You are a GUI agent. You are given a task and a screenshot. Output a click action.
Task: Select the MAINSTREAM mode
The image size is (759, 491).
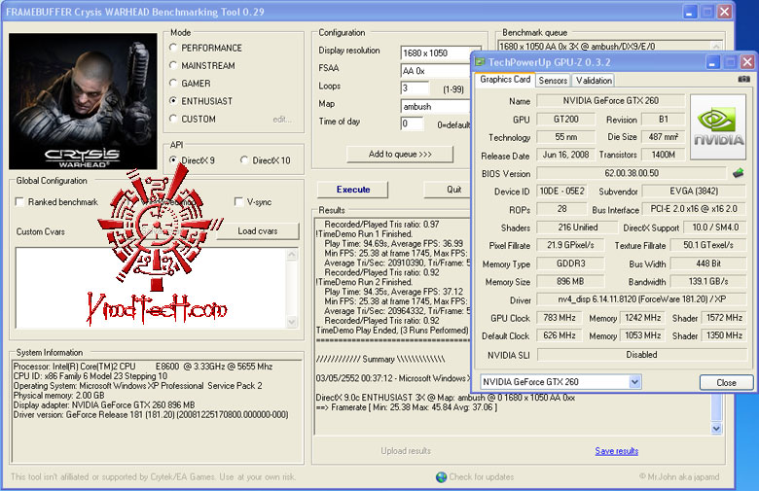click(x=173, y=65)
